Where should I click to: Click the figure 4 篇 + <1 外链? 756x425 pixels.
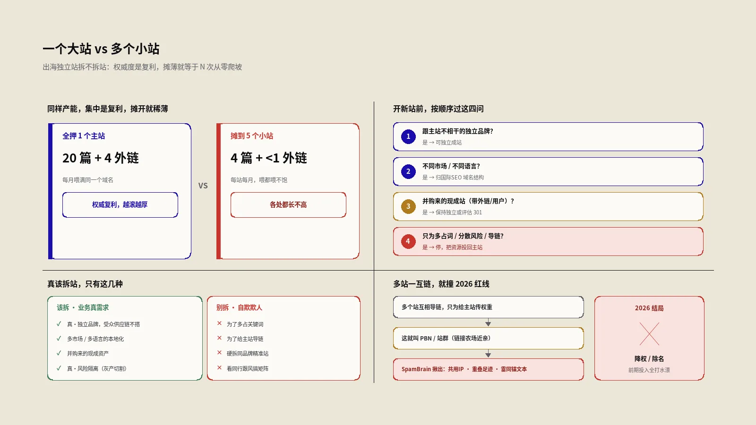[269, 158]
